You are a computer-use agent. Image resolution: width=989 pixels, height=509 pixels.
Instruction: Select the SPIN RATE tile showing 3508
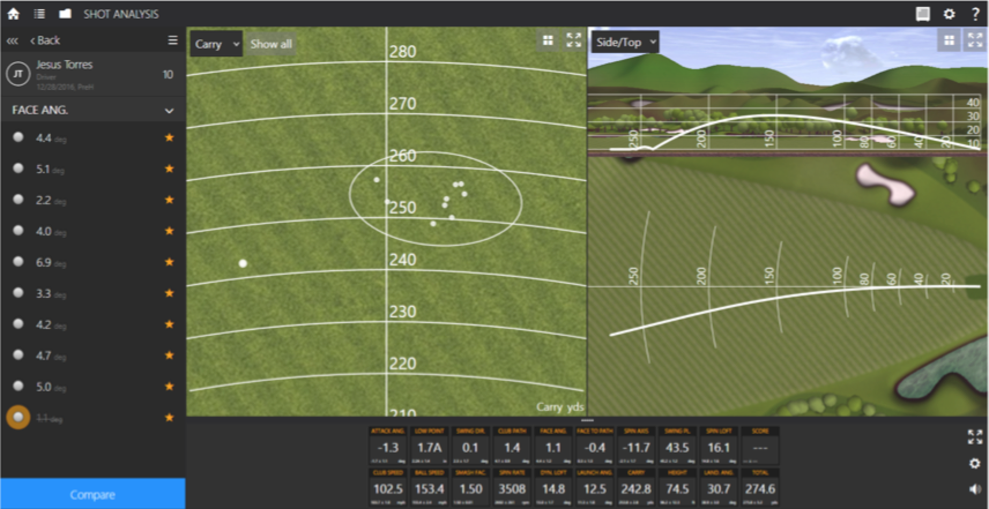coord(512,487)
